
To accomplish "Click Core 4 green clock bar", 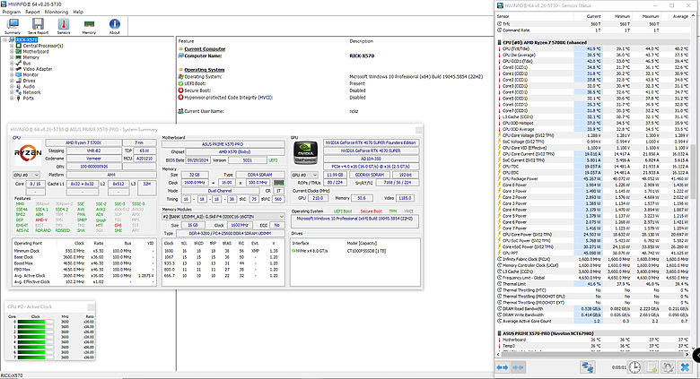I will [31, 342].
